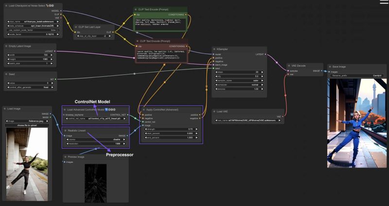The height and width of the screenshot is (206, 389).
Task: Click the start_percent slider field
Action: [x=172, y=134]
